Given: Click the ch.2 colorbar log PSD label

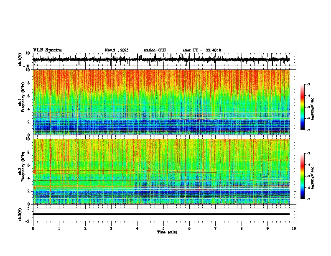Looking at the screenshot, I should [x=313, y=178].
